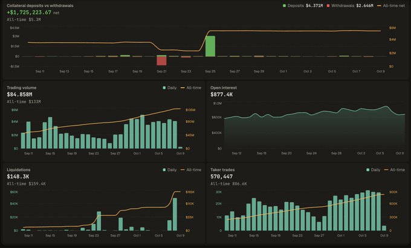Viewport: 411px width, 248px height.
Task: Click the $84.858M trading volume value
Action: (x=20, y=95)
